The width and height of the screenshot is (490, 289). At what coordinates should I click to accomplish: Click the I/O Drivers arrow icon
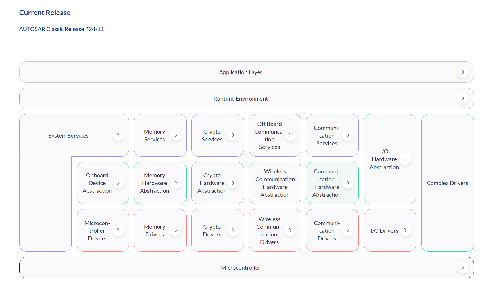(x=405, y=230)
